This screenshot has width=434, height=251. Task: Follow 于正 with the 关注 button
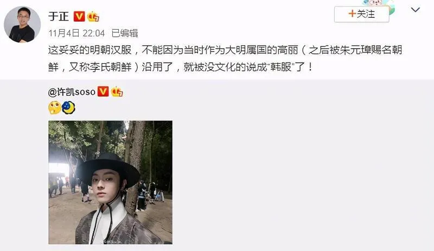click(x=361, y=14)
